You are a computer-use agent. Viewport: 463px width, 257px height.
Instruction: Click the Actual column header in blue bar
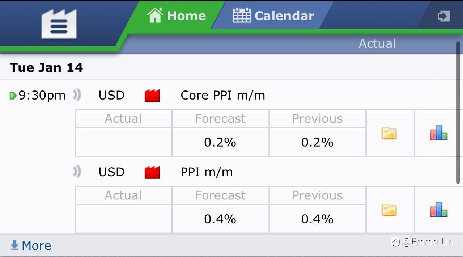377,44
